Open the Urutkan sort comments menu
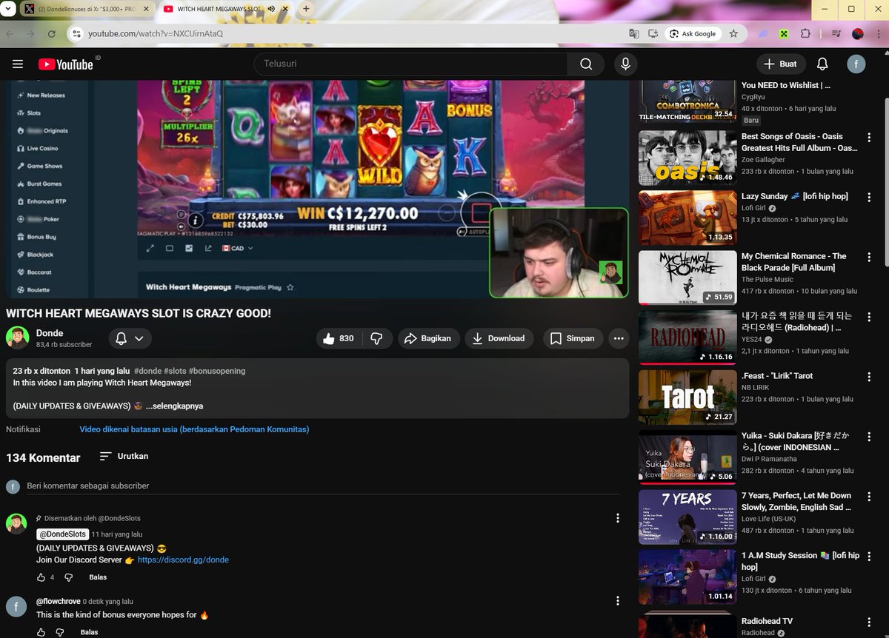The height and width of the screenshot is (638, 889). coord(124,457)
